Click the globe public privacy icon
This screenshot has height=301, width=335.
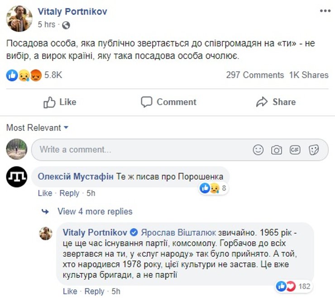click(x=66, y=24)
